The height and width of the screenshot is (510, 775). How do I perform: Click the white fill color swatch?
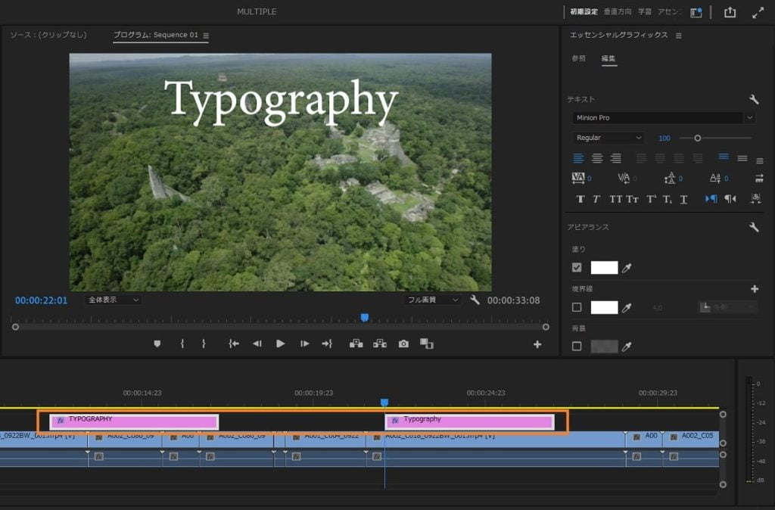[x=604, y=267]
